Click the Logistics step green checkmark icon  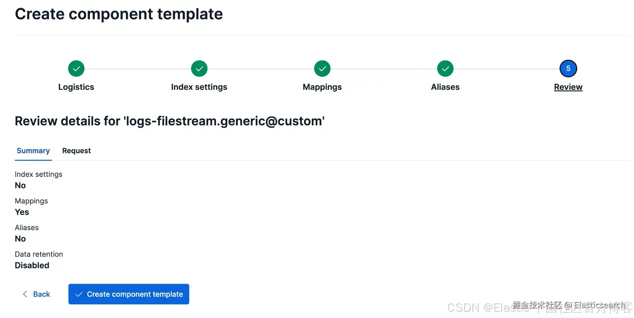[76, 69]
